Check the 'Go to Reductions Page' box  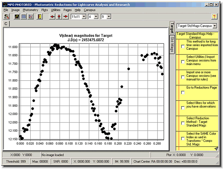[183, 92]
